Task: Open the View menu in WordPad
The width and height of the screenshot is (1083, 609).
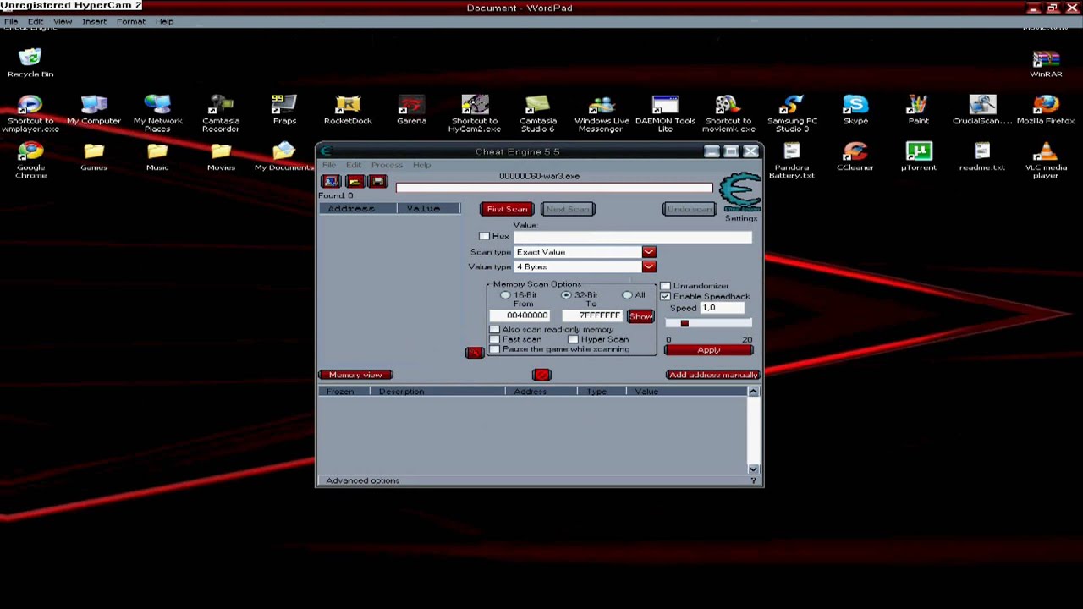Action: [x=63, y=21]
